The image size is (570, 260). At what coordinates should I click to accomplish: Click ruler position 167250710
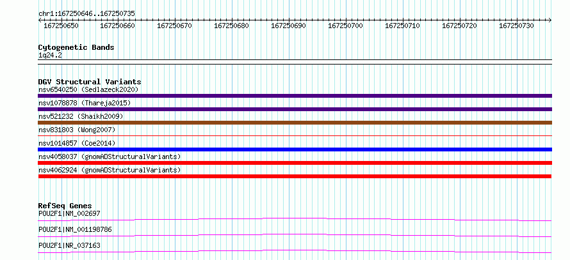click(402, 26)
